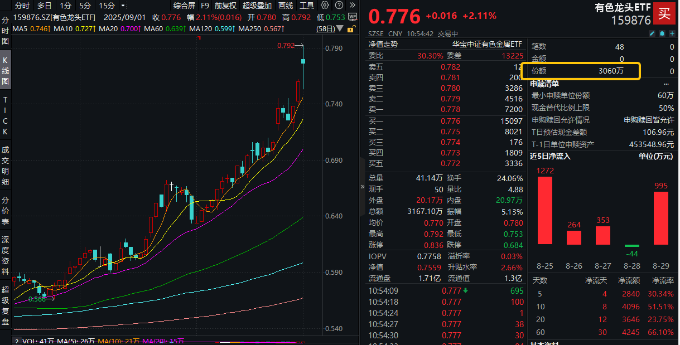Enable 超级叠加 overlay mode
The image size is (680, 345).
258,5
